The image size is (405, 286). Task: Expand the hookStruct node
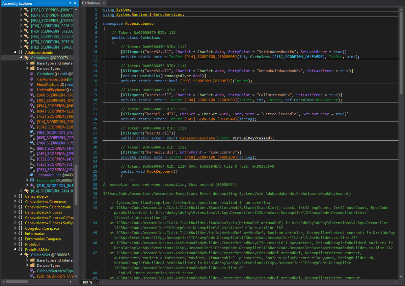pos(28,180)
